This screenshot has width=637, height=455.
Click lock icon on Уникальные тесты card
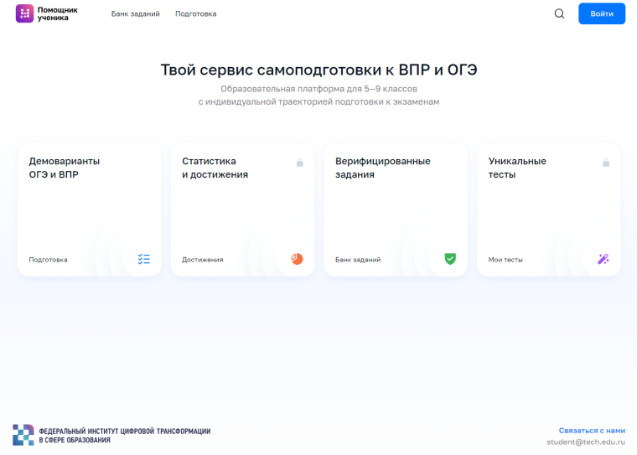tap(606, 163)
